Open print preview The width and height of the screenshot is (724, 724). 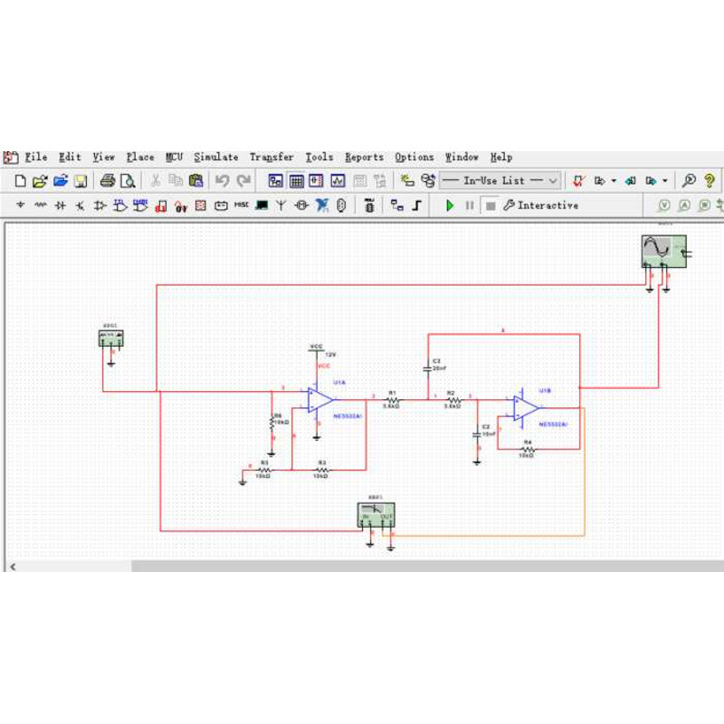click(128, 180)
